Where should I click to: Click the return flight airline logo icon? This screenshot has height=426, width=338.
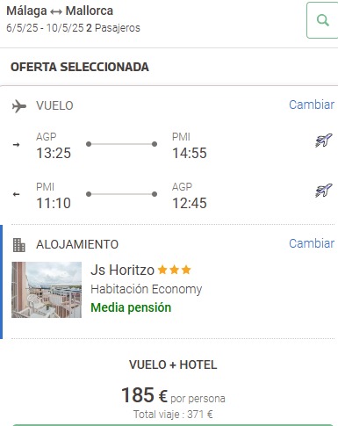click(x=324, y=190)
